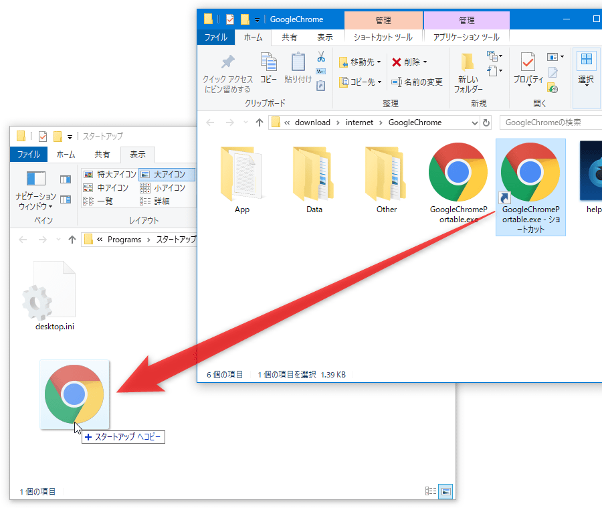This screenshot has height=508, width=602.
Task: Click 'download' in the address breadcrumb
Action: (312, 122)
